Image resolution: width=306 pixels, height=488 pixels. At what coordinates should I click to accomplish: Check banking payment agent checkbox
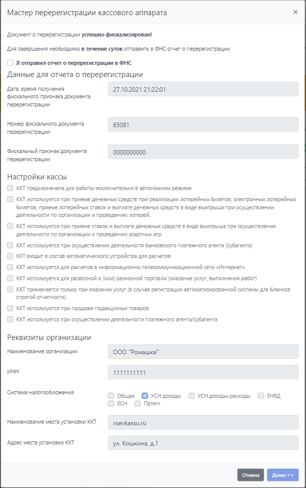[10, 245]
